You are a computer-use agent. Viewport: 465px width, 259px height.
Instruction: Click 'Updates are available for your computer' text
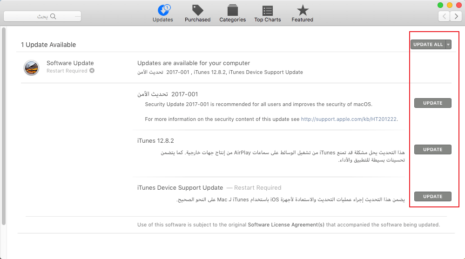point(193,63)
